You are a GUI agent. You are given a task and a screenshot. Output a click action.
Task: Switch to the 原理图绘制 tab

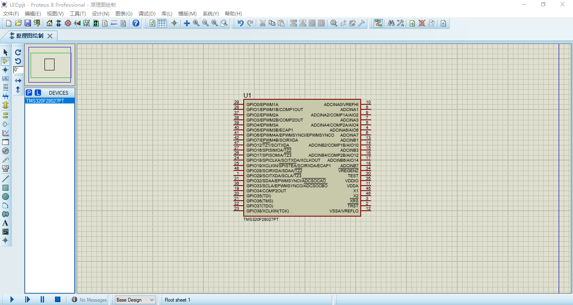click(x=30, y=36)
